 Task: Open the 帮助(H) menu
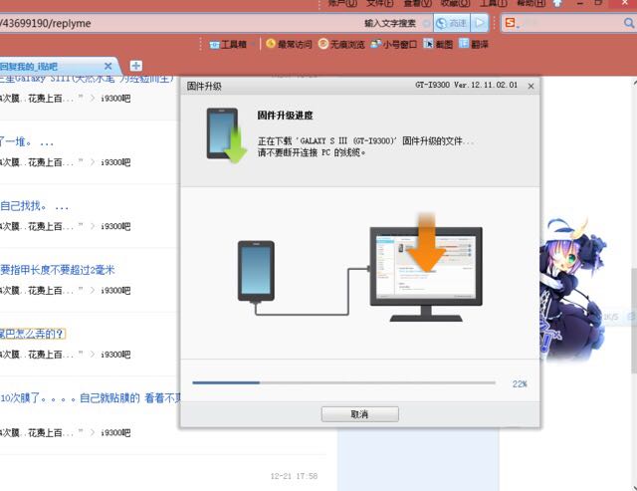click(x=531, y=3)
